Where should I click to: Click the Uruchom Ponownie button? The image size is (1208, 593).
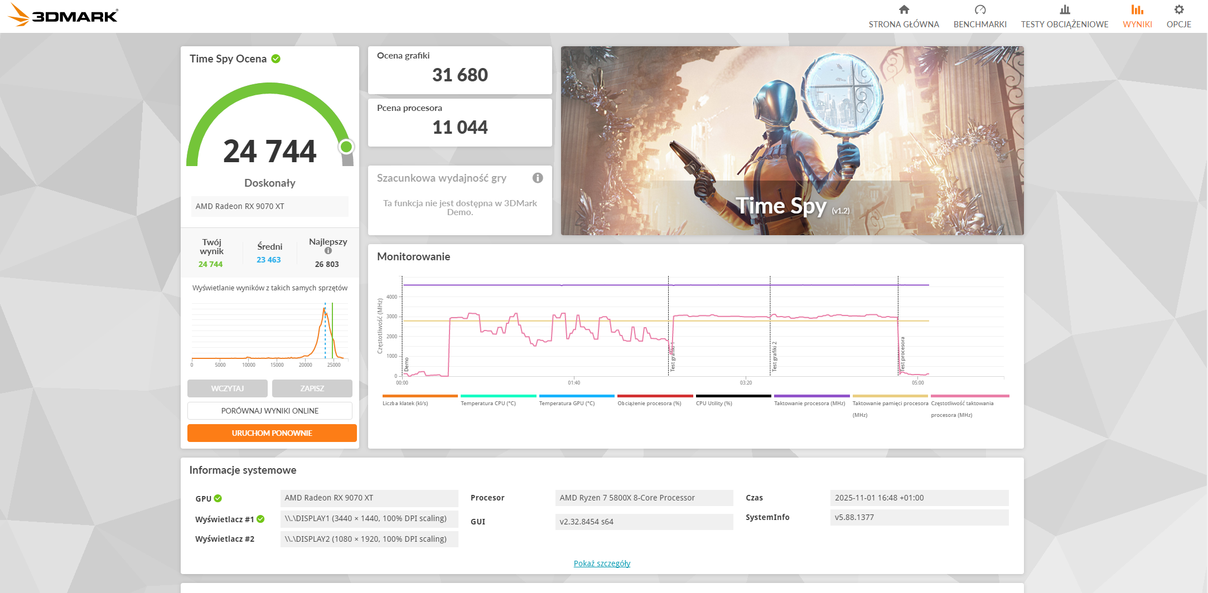(272, 433)
